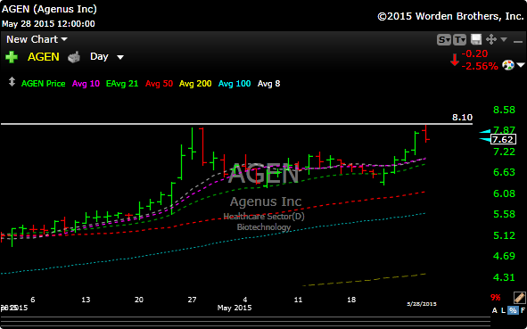Click the 27 date axis label
Screen dimensions: 527x329
pos(192,300)
